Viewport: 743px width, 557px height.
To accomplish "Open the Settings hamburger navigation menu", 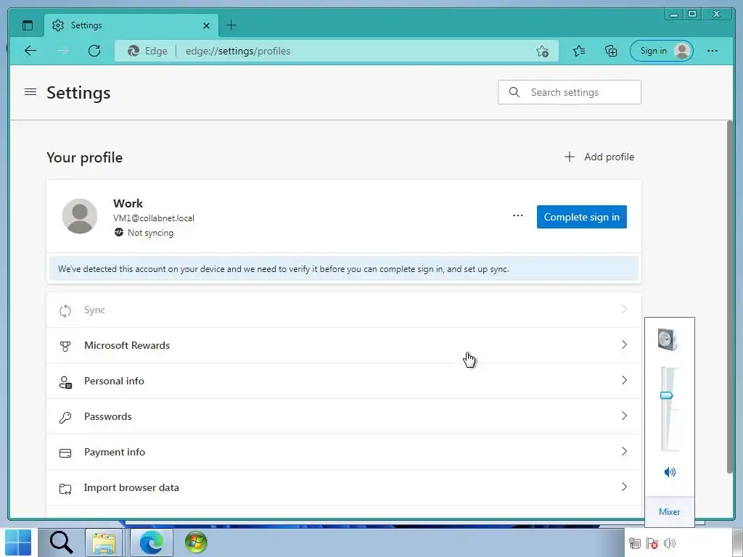I will [x=30, y=92].
